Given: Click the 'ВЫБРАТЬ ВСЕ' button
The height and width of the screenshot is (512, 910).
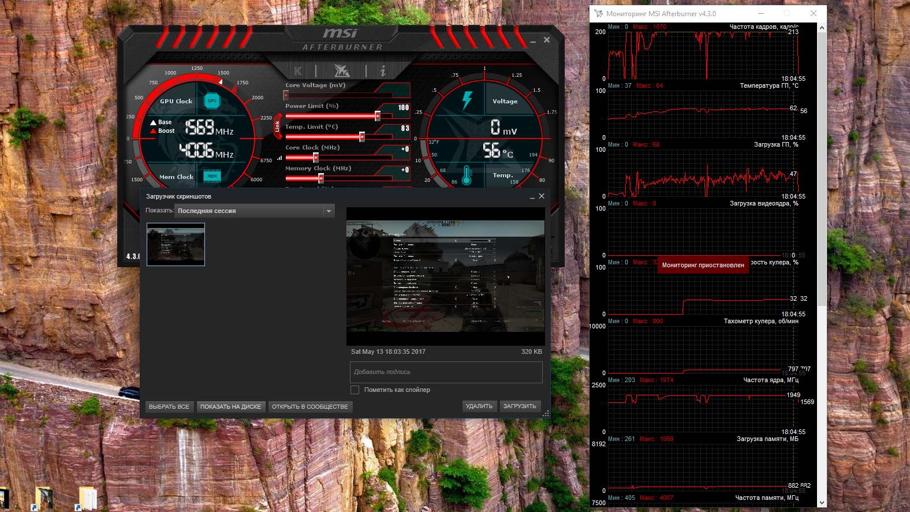Looking at the screenshot, I should [x=169, y=406].
